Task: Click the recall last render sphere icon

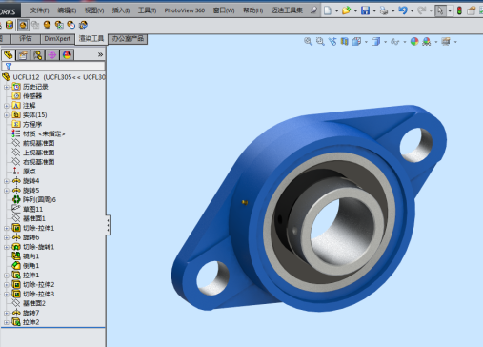Action: (x=83, y=25)
